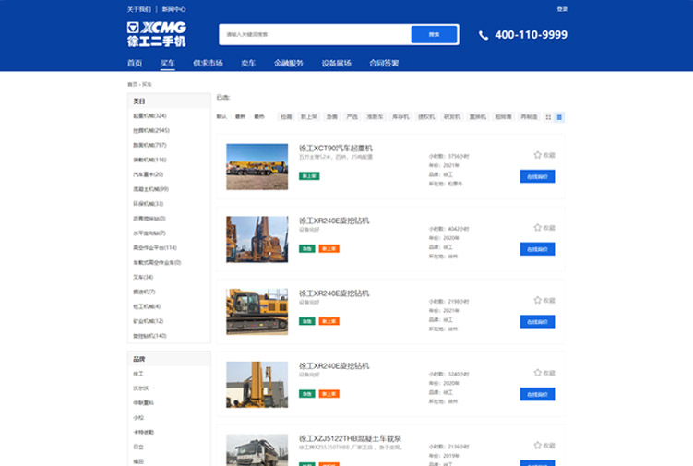Image resolution: width=693 pixels, height=466 pixels.
Task: Toggle the 严选 filter tag
Action: (x=352, y=116)
